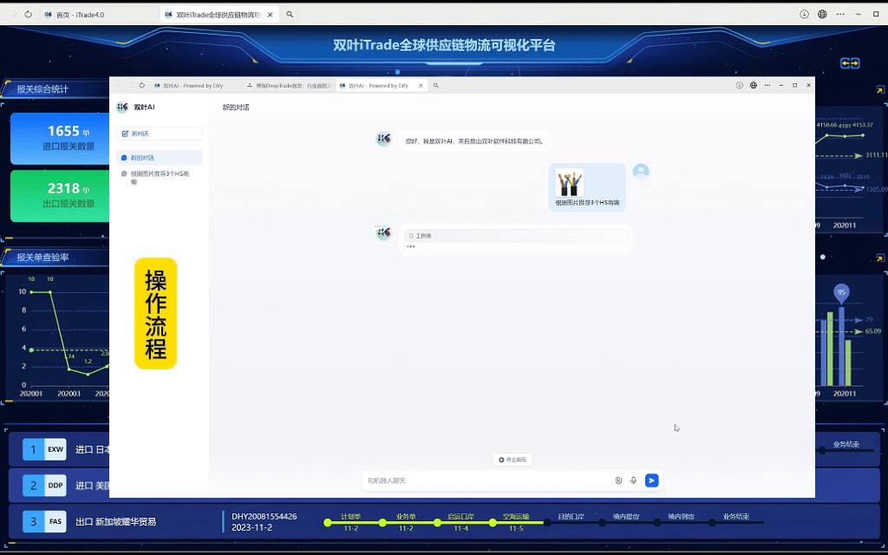
Task: Switch to the first 双叶AI - Powered by Dify tab
Action: click(x=195, y=86)
